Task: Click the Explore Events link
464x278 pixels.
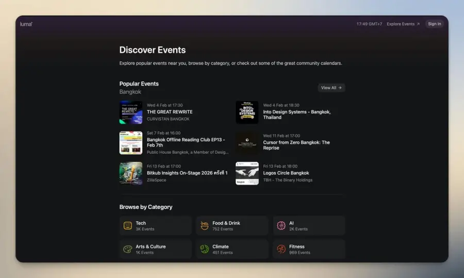Action: click(x=403, y=24)
